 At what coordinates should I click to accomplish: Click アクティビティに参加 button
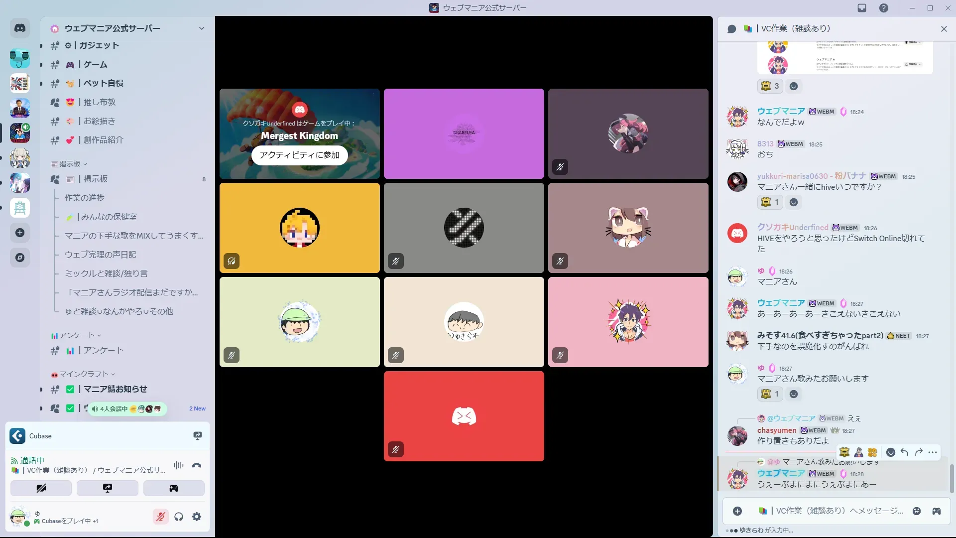pos(299,155)
